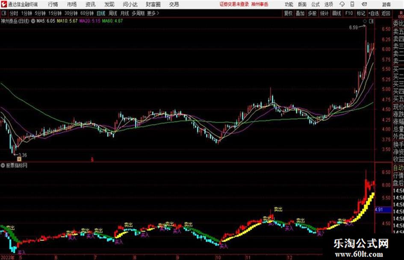The width and height of the screenshot is (404, 260).
Task: Toggle the left sidebar panel icon
Action: click(3, 13)
